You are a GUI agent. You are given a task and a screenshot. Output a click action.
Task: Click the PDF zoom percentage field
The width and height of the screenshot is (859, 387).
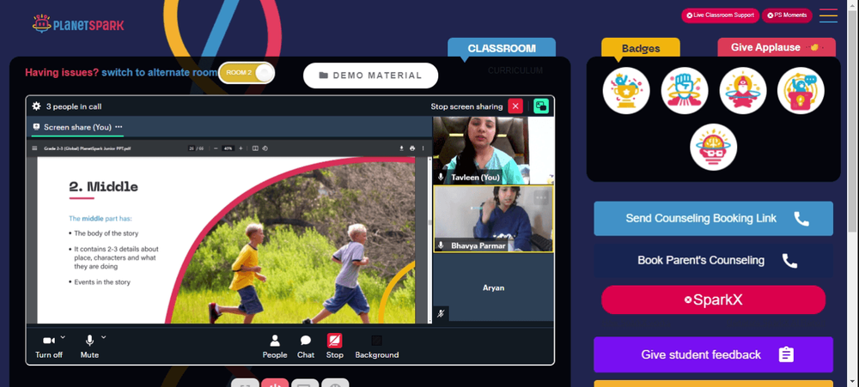pyautogui.click(x=228, y=148)
